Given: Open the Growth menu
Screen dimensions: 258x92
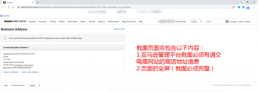Looking at the screenshot, I should click(x=92, y=22).
